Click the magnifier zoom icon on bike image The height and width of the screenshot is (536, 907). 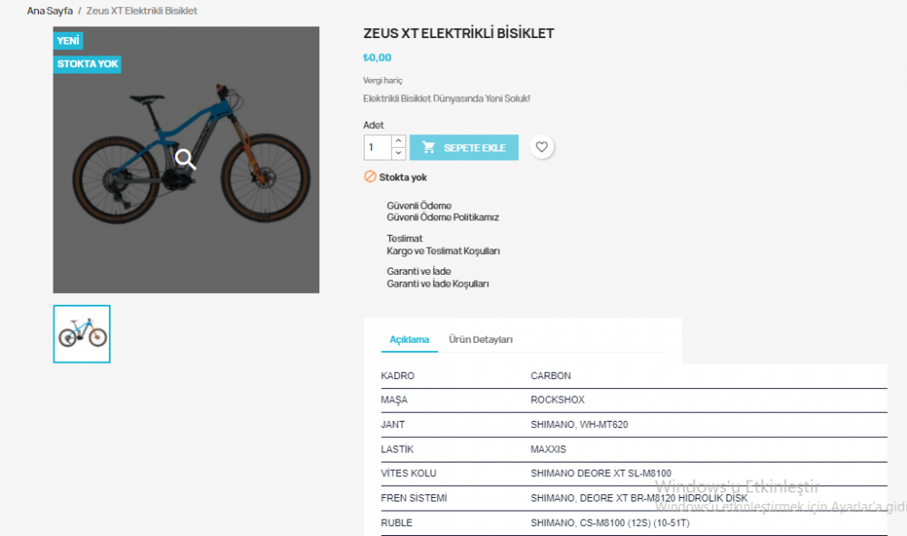[186, 160]
